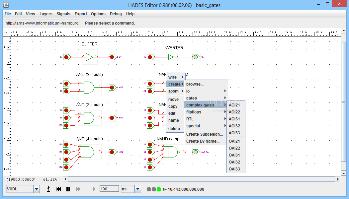Click the fast-forward simulation button
Screen dimensions: 349x199
[x=78, y=189]
